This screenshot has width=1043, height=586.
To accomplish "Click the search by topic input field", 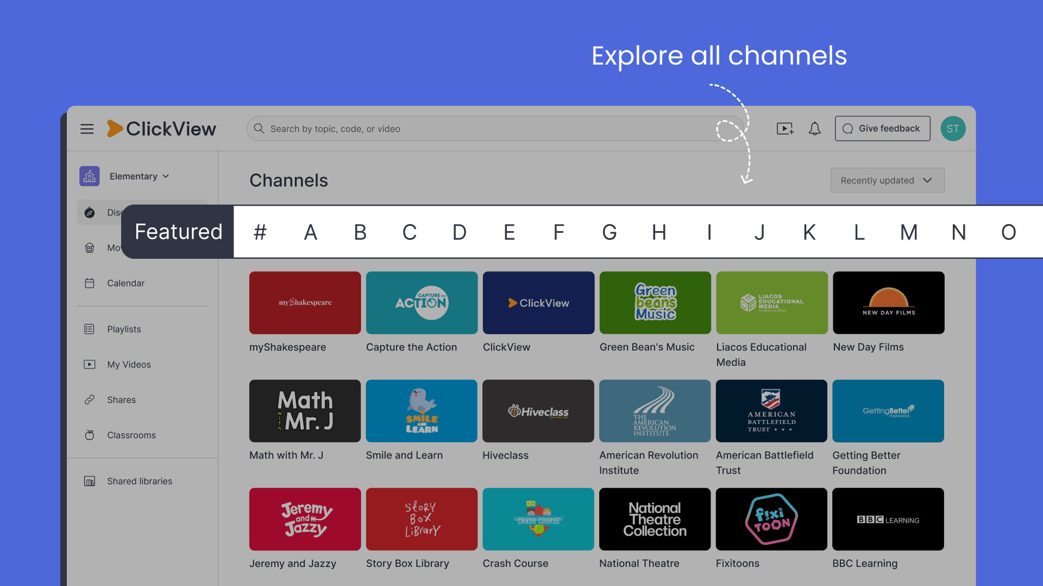I will [494, 129].
